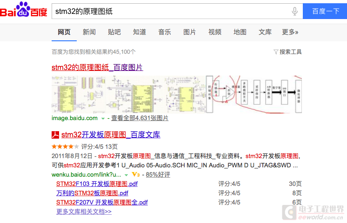
Task: Click 评分:4/5 13页 rating text
Action: 100,147
